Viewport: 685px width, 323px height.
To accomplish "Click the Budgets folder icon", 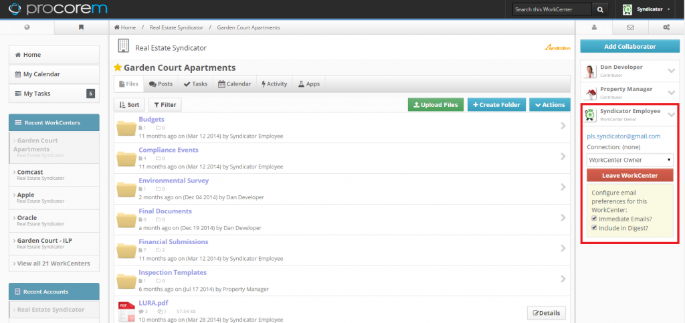I will 126,128.
